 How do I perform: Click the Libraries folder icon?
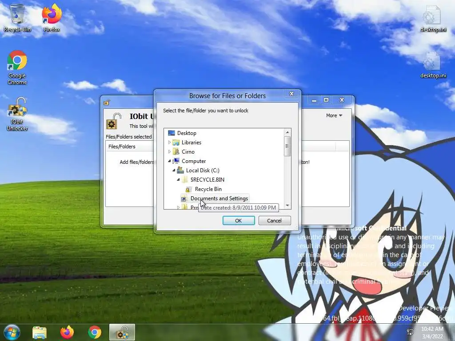pyautogui.click(x=176, y=143)
